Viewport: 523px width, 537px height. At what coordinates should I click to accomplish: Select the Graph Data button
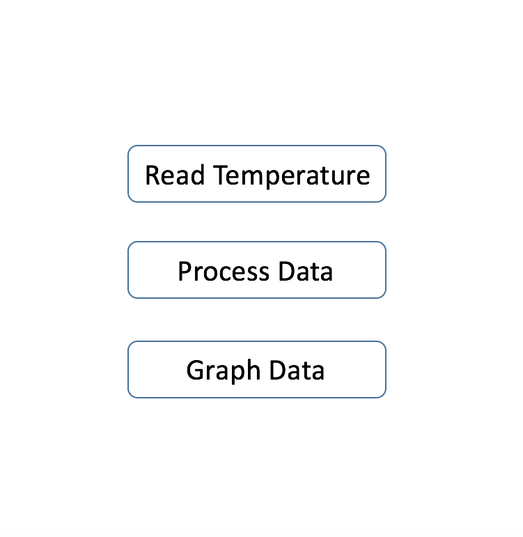256,370
